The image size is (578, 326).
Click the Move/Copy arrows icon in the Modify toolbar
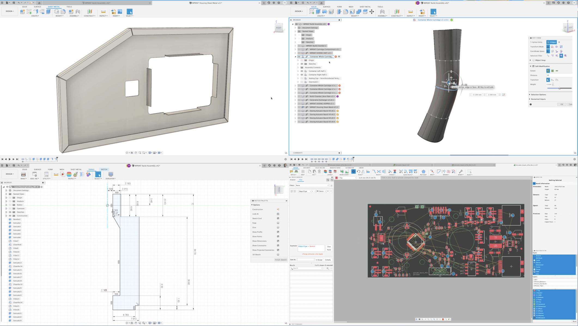[372, 12]
